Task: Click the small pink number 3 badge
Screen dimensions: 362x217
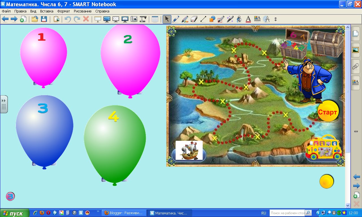Action: click(10, 196)
